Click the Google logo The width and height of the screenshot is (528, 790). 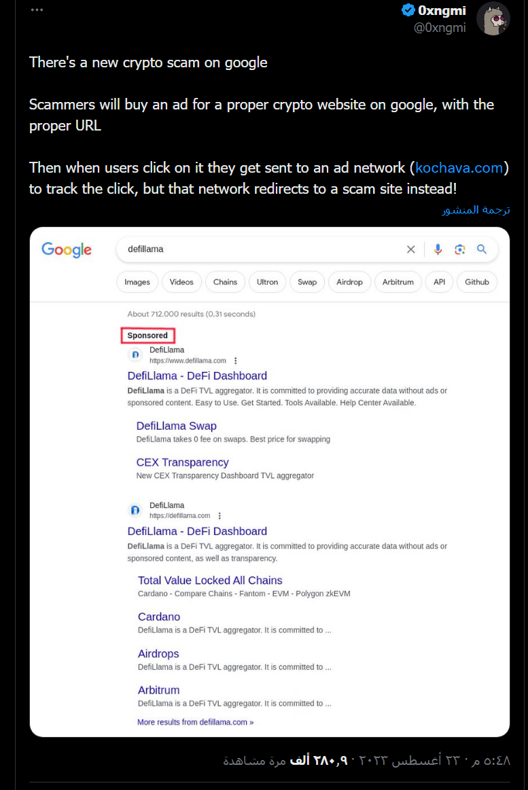pos(67,250)
